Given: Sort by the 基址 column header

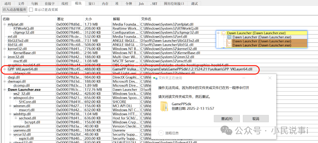Looking at the screenshot, I should tap(70, 19).
